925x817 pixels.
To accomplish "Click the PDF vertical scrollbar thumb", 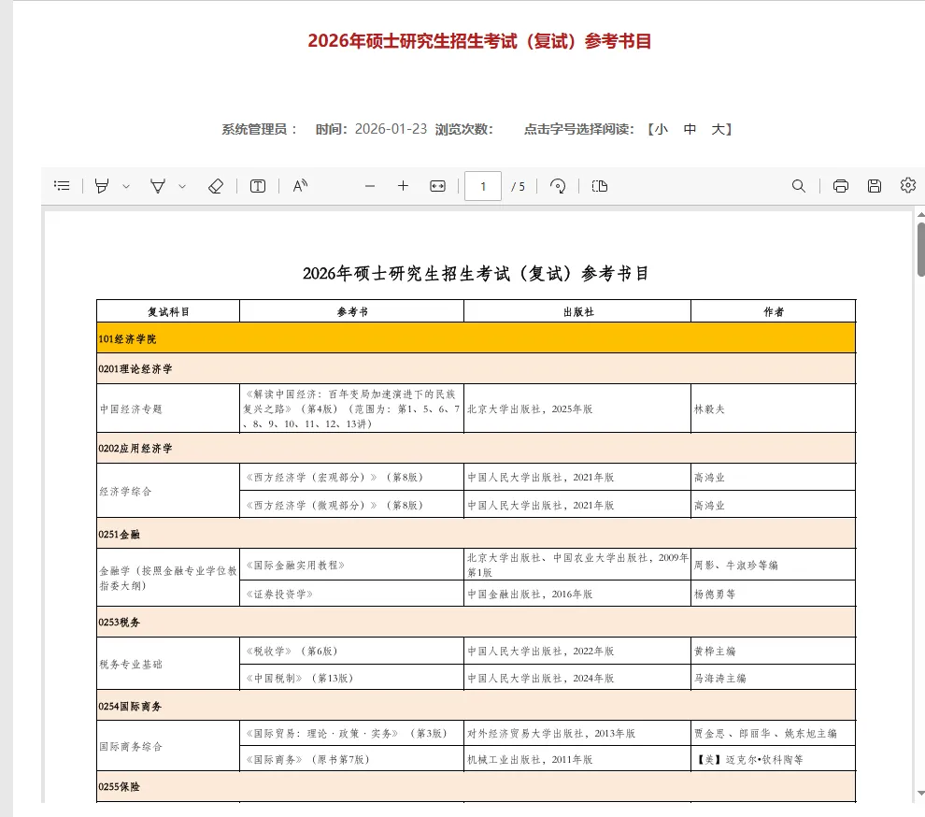I will [921, 249].
